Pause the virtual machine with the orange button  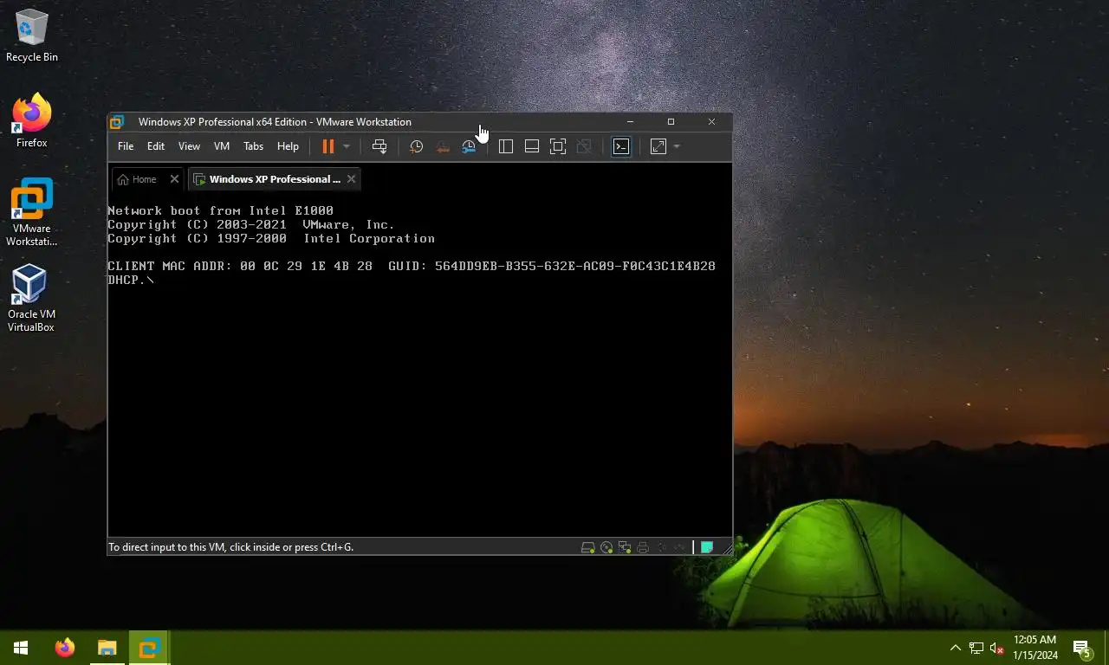pyautogui.click(x=328, y=146)
